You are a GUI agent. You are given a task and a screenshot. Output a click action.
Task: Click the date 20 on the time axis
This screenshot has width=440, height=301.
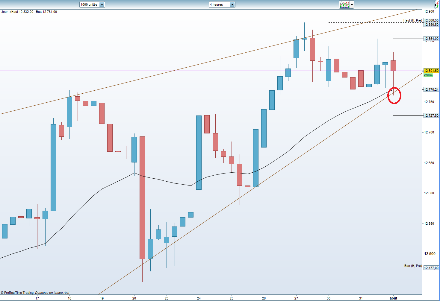coord(134,298)
